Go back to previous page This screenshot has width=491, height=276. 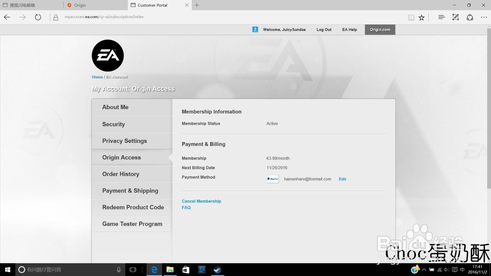coord(7,17)
